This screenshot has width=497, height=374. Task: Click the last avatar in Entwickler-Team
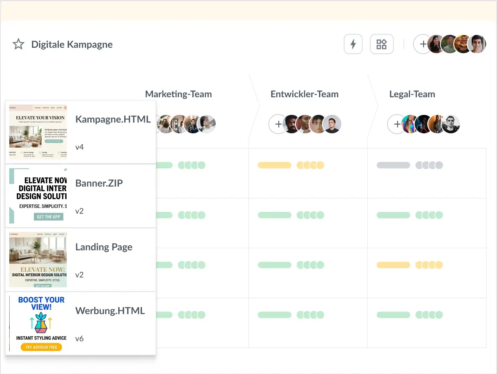pyautogui.click(x=332, y=124)
